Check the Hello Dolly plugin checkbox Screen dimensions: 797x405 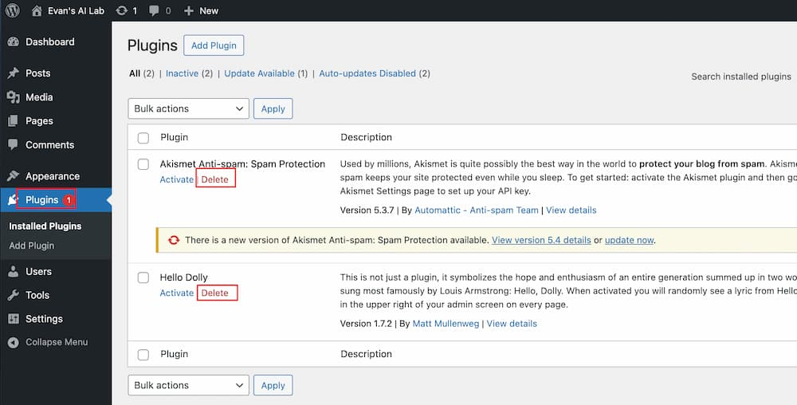[x=143, y=277]
